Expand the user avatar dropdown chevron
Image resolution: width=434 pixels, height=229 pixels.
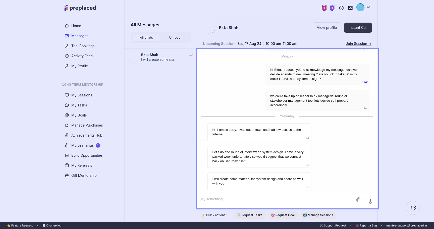pyautogui.click(x=368, y=8)
